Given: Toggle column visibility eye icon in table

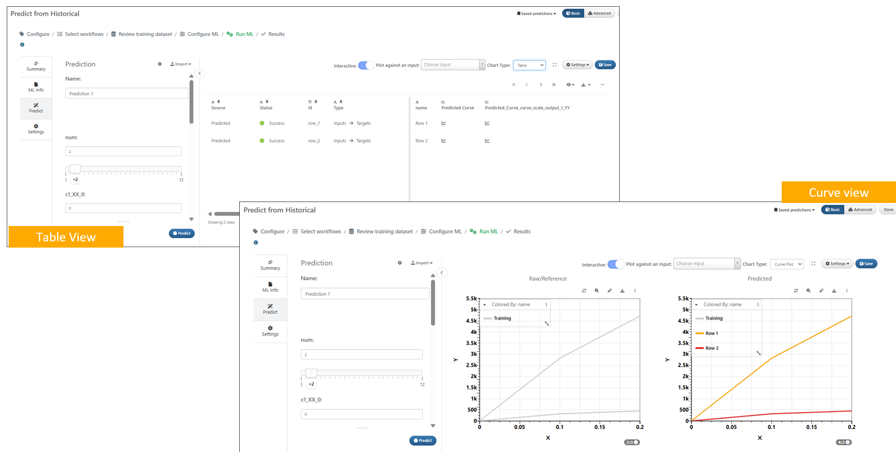Looking at the screenshot, I should (x=570, y=85).
